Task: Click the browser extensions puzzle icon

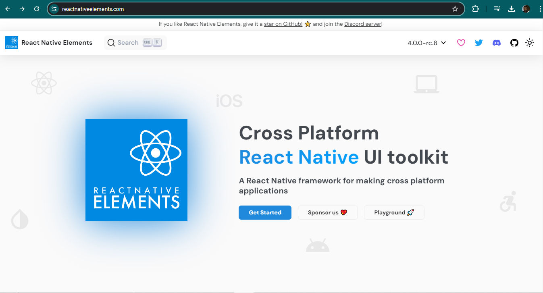Action: pos(476,8)
